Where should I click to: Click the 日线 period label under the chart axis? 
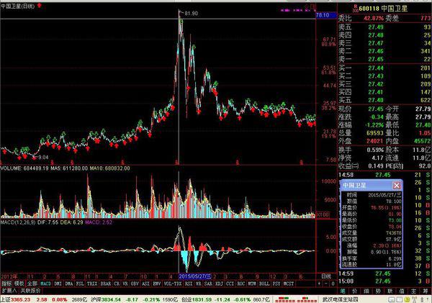click(326, 276)
